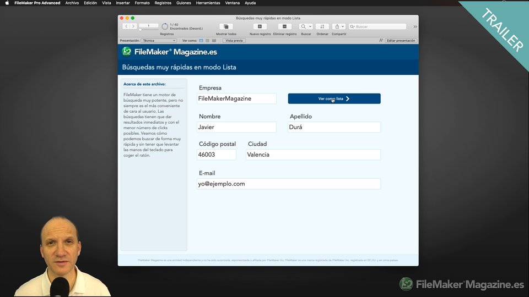Click the found set pie chart icon
Screen dimensions: 529x297
tap(165, 26)
